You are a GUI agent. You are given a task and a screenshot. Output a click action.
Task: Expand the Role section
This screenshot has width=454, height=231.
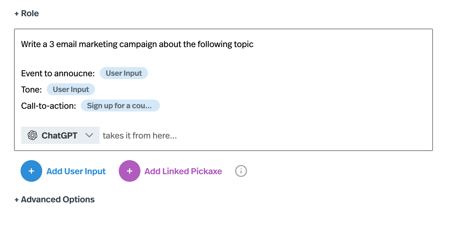pyautogui.click(x=30, y=13)
